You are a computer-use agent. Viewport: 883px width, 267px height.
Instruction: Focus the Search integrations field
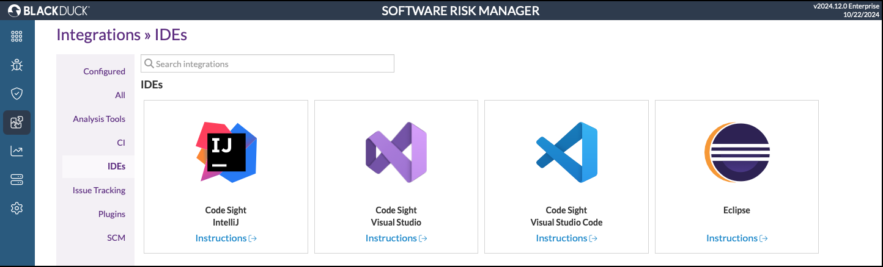267,63
